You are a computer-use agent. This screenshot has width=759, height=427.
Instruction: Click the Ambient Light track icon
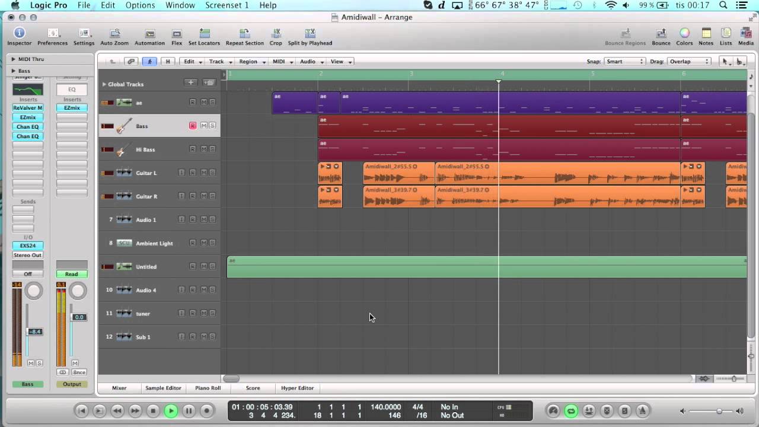point(124,243)
